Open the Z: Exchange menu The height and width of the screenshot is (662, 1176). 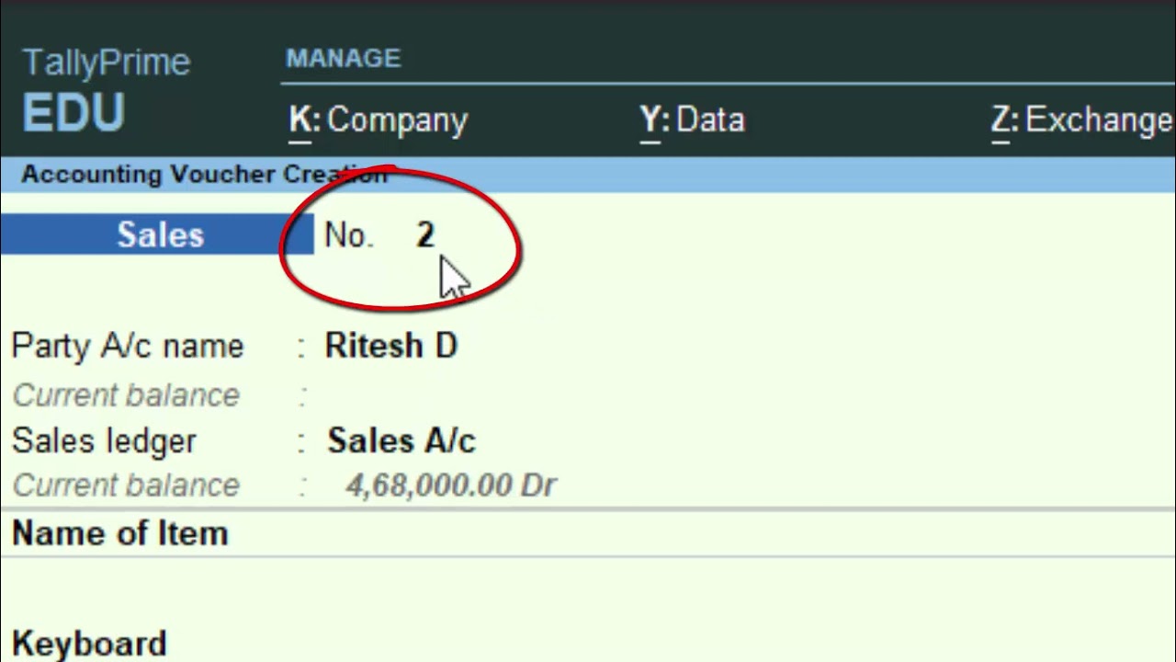click(1080, 120)
